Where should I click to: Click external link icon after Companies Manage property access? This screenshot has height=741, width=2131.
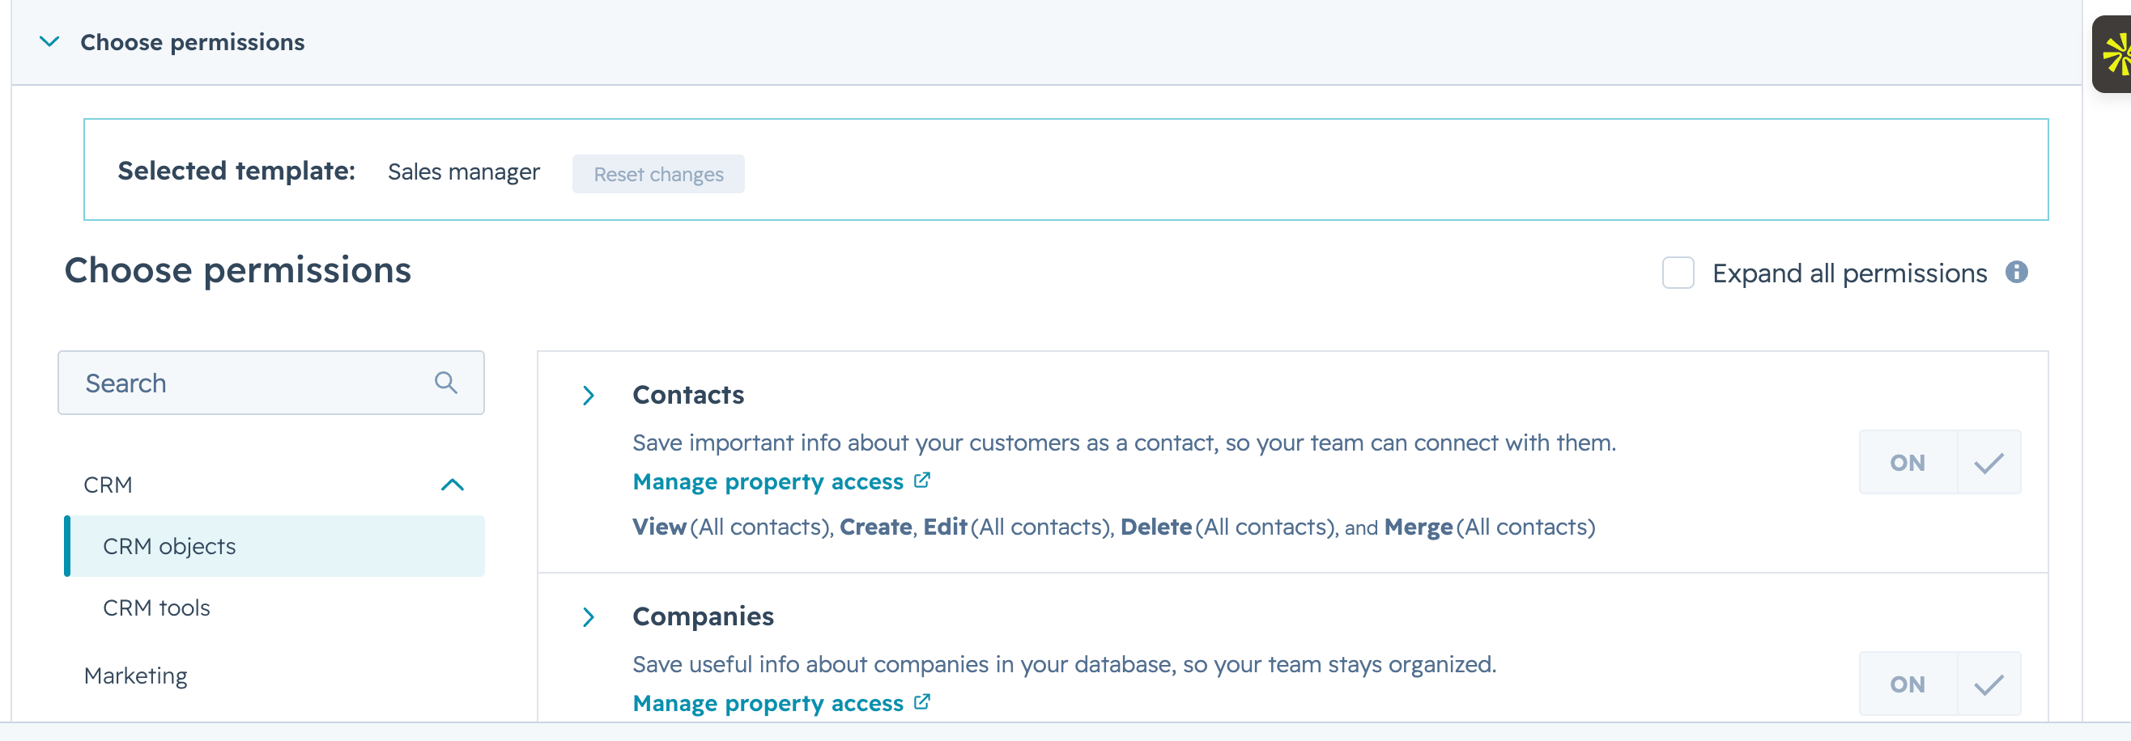pos(922,701)
